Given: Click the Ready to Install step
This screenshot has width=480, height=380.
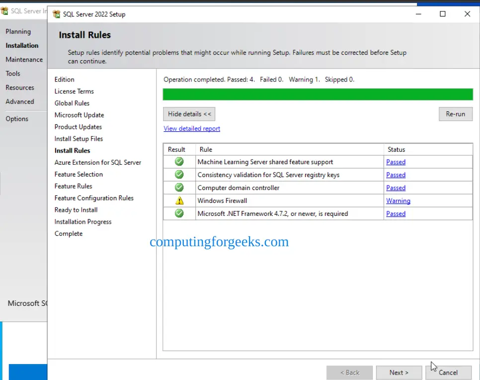Looking at the screenshot, I should pyautogui.click(x=76, y=210).
